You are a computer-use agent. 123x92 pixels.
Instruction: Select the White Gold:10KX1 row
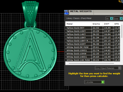(x=93, y=50)
